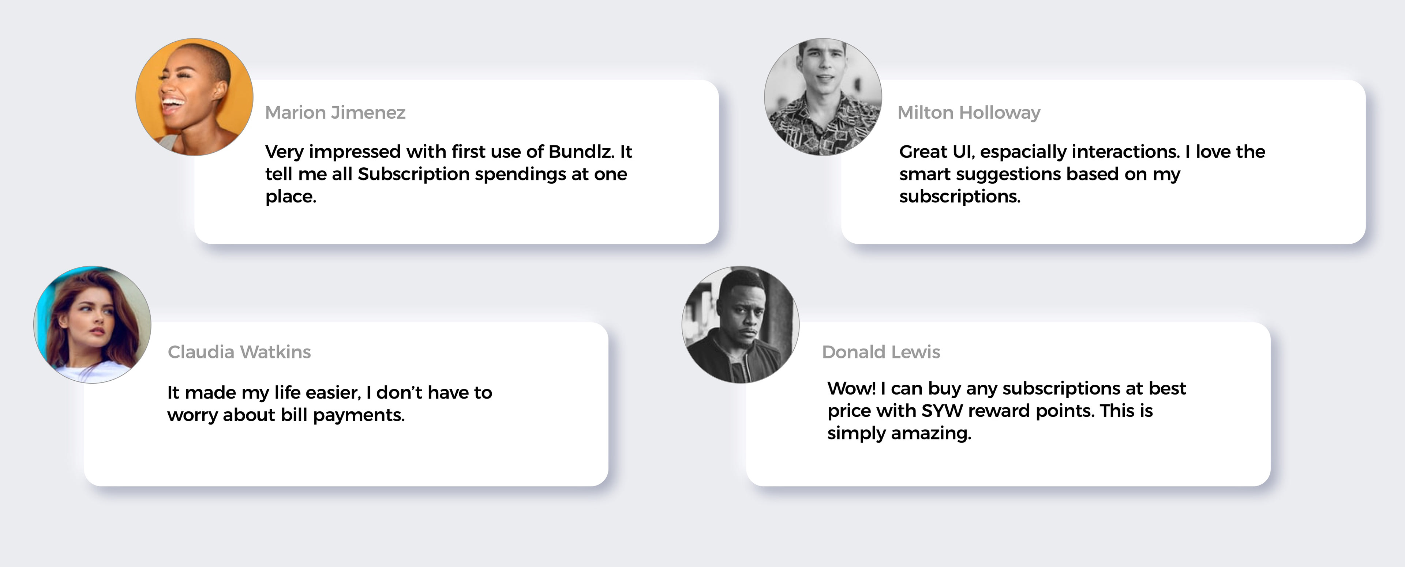Click the avatar photo beside Donald Lewis's testimonial
Screen dimensions: 1405x567
(741, 325)
